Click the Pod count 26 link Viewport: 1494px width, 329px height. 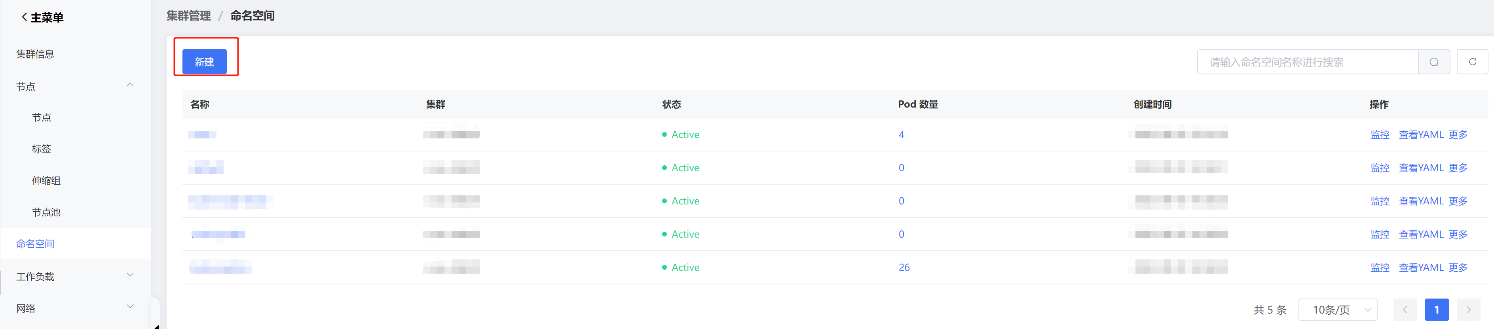click(x=904, y=268)
